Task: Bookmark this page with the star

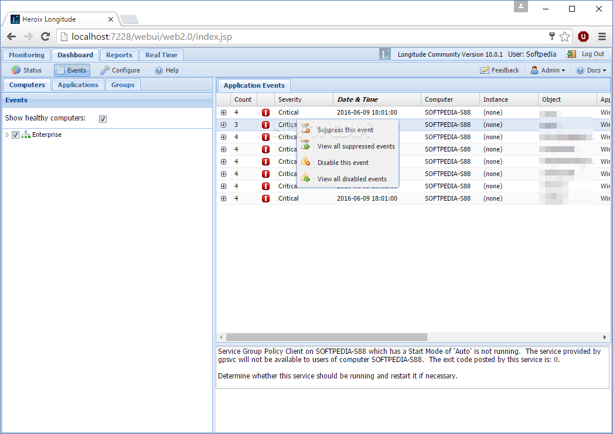Action: [x=564, y=37]
